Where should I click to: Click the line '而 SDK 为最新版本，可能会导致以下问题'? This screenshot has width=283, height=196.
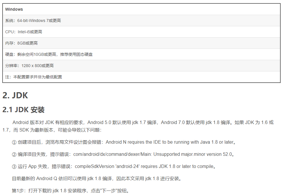[x=57, y=130]
